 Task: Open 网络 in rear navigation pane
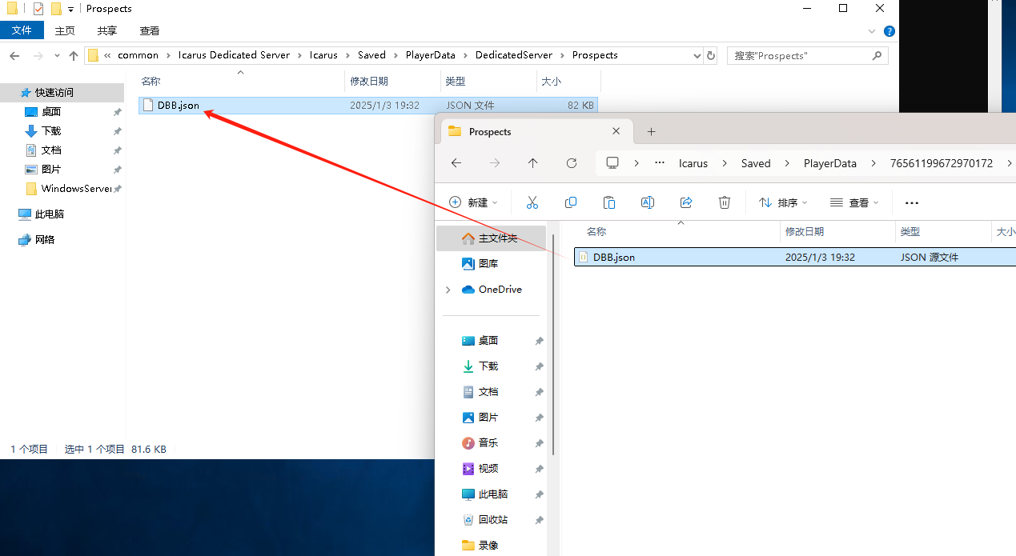click(45, 240)
